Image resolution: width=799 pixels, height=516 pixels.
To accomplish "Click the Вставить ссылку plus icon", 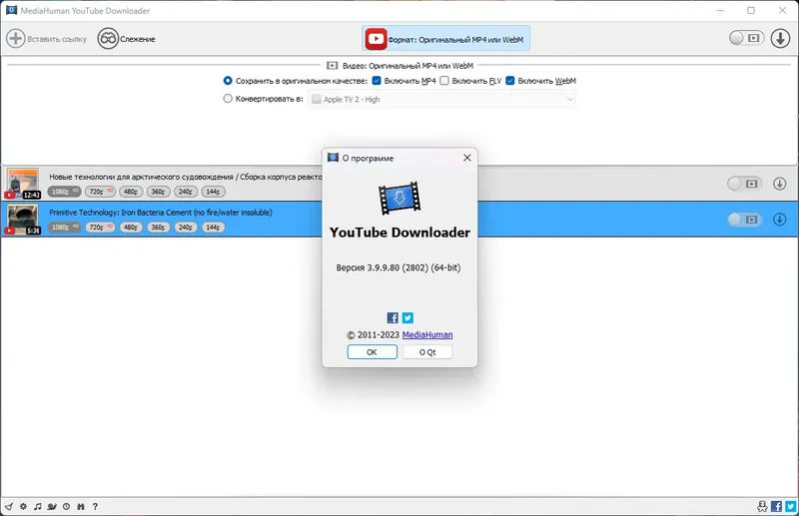I will (15, 39).
